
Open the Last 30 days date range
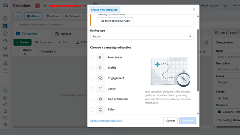point(226,33)
